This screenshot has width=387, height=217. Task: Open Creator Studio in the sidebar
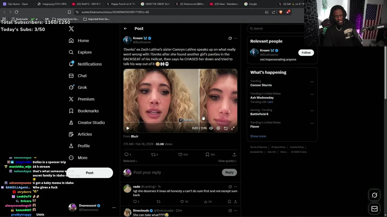click(87, 122)
